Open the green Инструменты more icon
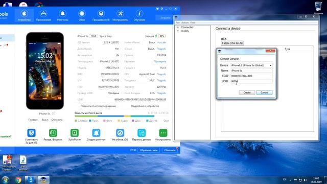Viewport: 327px width, 184px height. (x=163, y=133)
